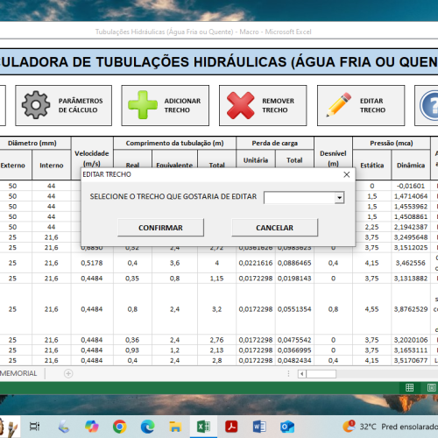This screenshot has height=438, width=438.
Task: Open Adobe Acrobat from the taskbar
Action: [231, 427]
